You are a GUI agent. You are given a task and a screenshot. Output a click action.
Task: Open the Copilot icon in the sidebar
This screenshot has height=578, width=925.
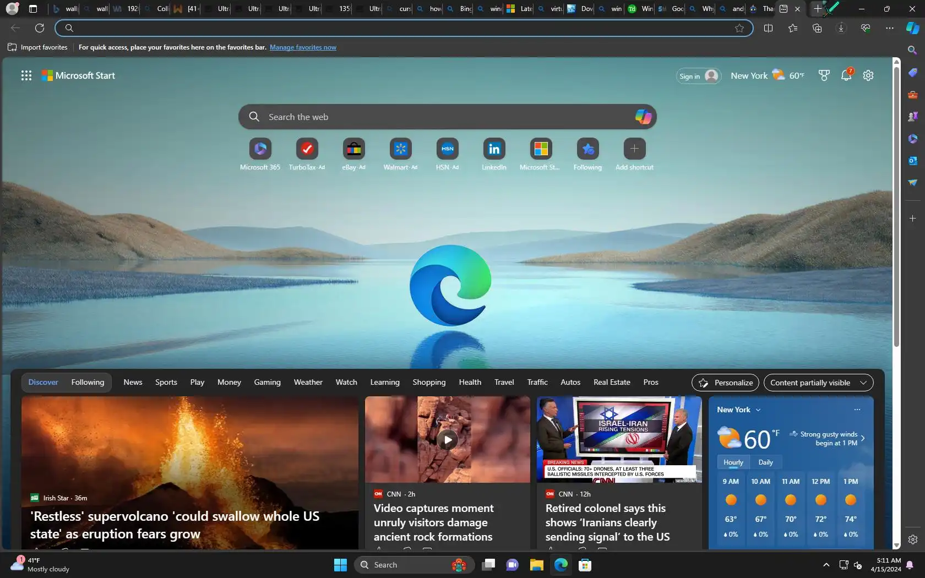tap(912, 28)
